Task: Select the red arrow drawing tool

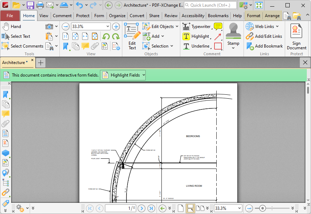Action: [218, 36]
